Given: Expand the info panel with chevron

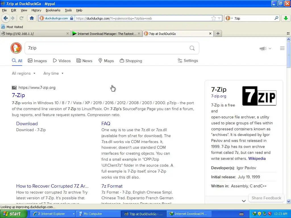Looking at the screenshot, I should click(244, 201).
